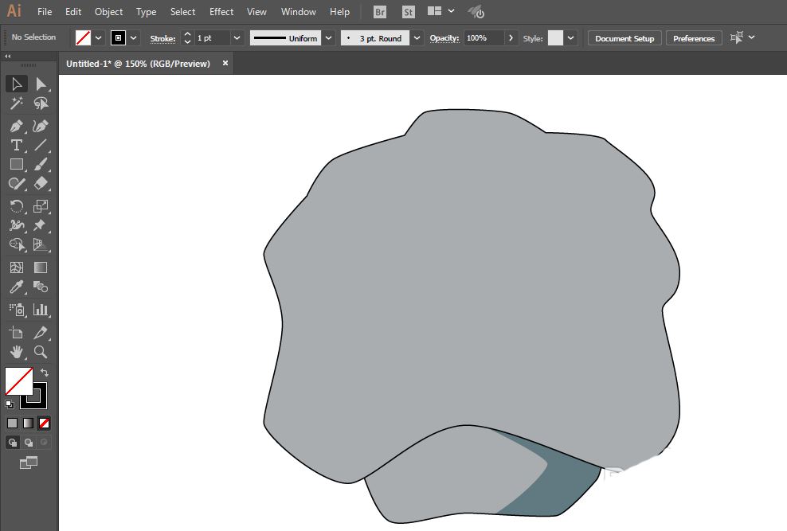Open Adobe Bridge from the Br icon

click(381, 12)
